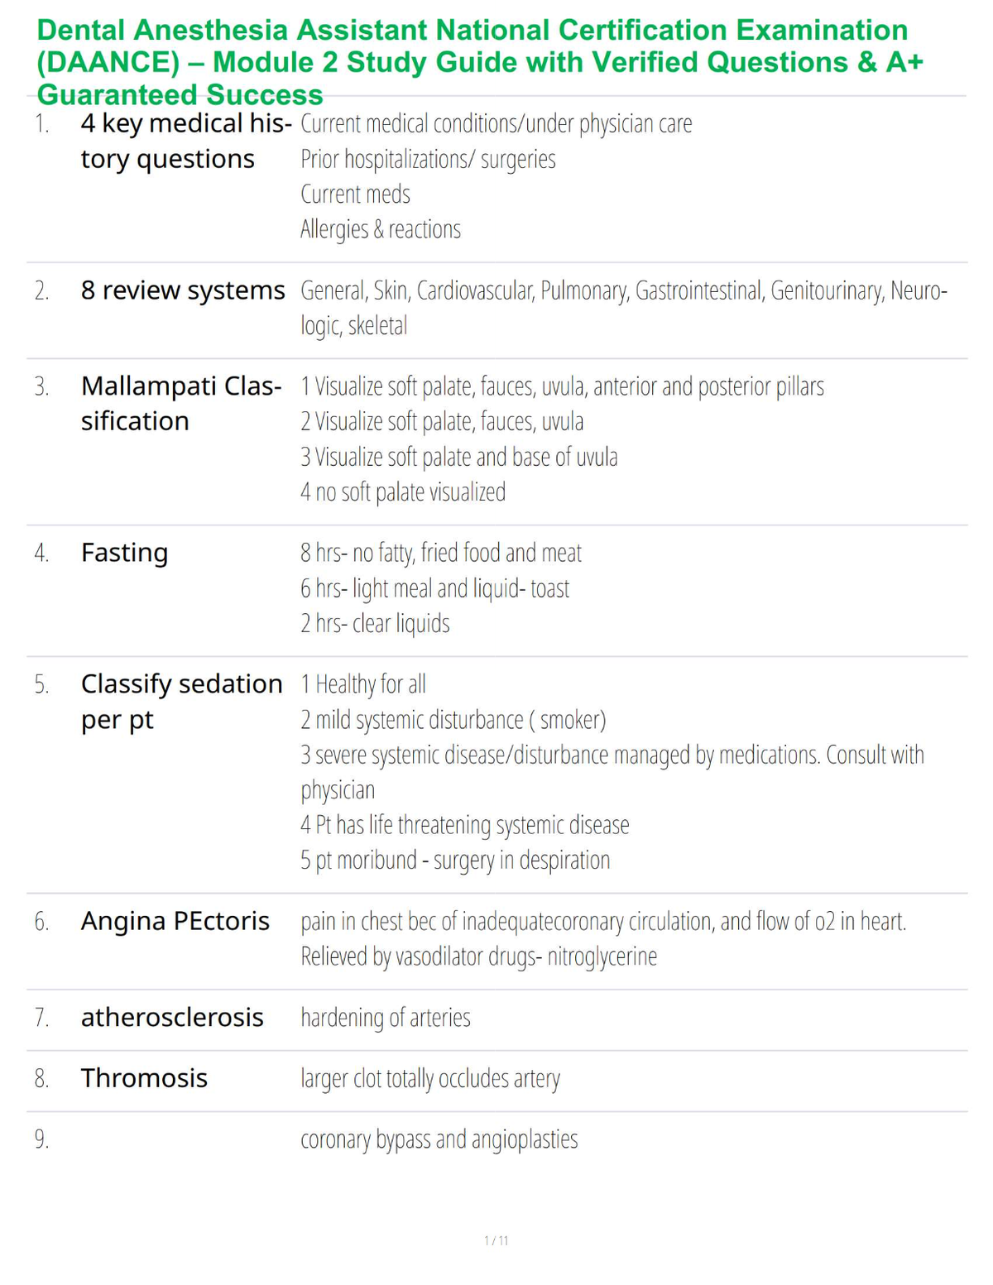Image resolution: width=993 pixels, height=1285 pixels.
Task: Select 'Relieved by vasodilator drugs- nitroglycerine' line
Action: 479,957
